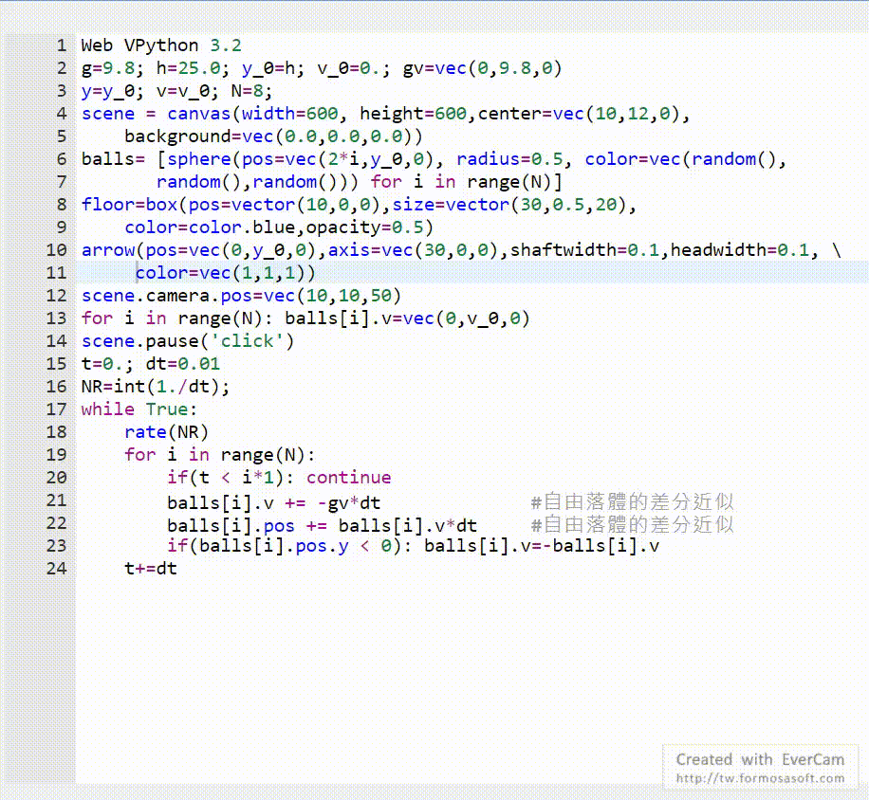This screenshot has height=800, width=869.
Task: Click 'if(balls[i].pos.y < 0):' on line 23
Action: (x=289, y=546)
